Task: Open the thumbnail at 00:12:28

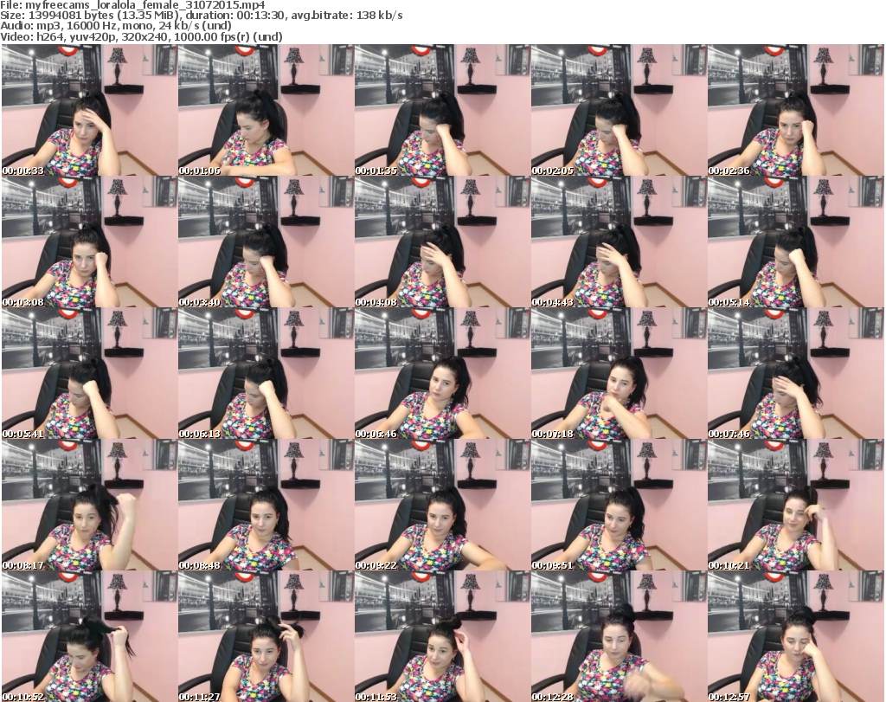Action: click(x=619, y=636)
